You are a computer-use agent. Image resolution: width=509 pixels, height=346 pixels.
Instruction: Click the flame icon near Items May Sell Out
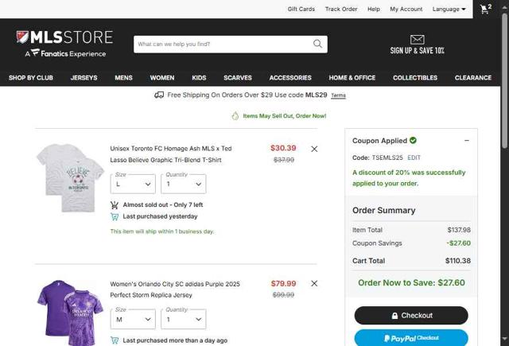click(x=235, y=116)
